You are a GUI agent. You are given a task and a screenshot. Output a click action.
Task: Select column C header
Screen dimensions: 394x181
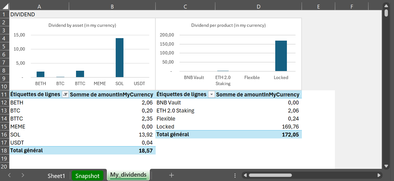pyautogui.click(x=185, y=7)
